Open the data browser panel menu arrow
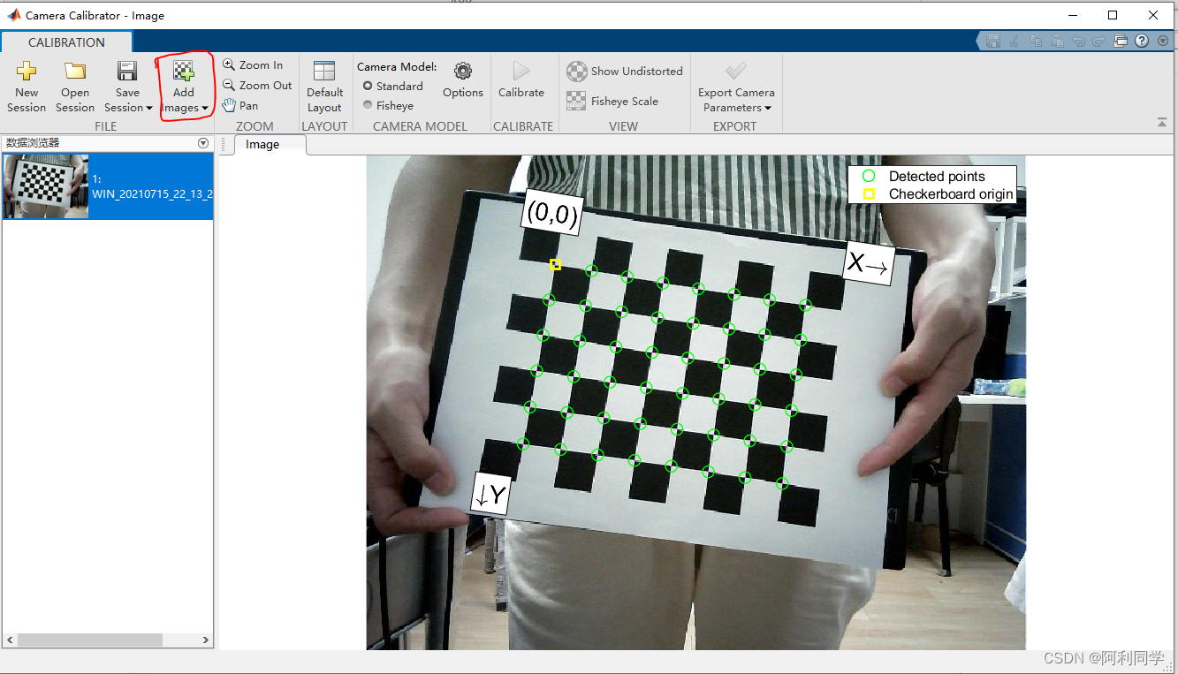The height and width of the screenshot is (674, 1178). 203,142
